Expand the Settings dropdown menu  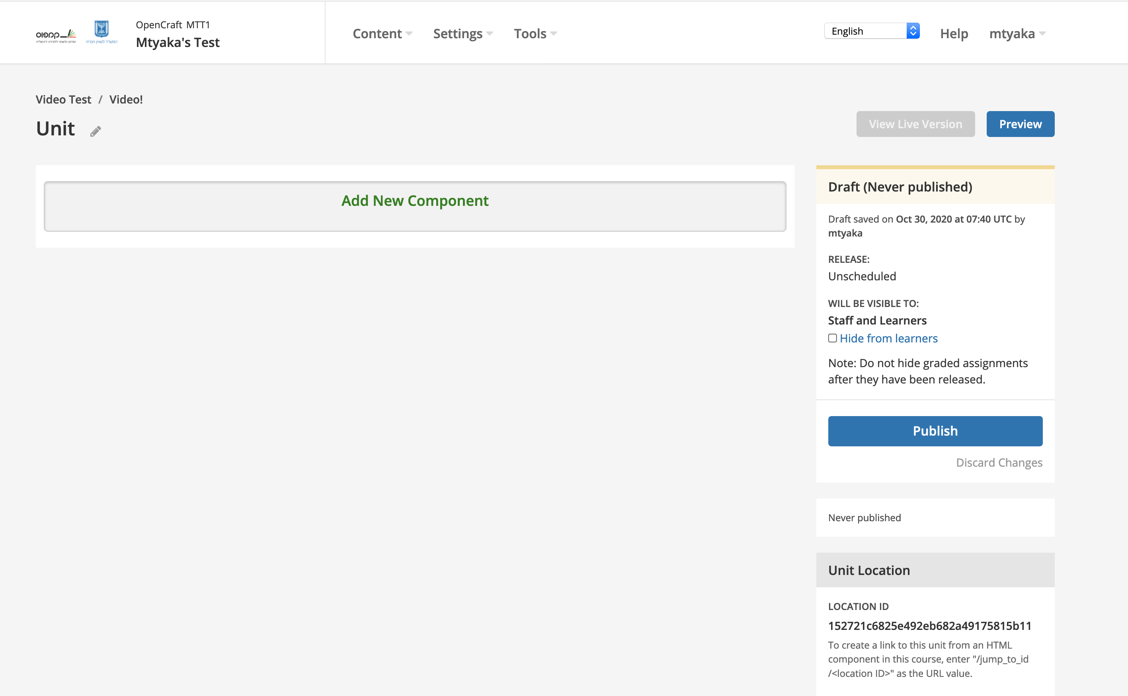coord(463,33)
